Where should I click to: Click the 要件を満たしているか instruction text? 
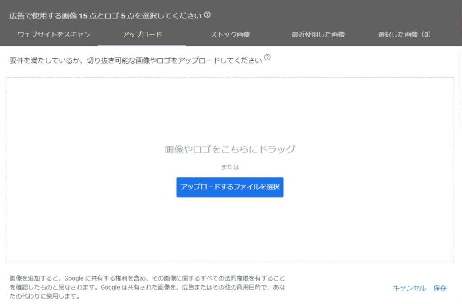click(135, 60)
